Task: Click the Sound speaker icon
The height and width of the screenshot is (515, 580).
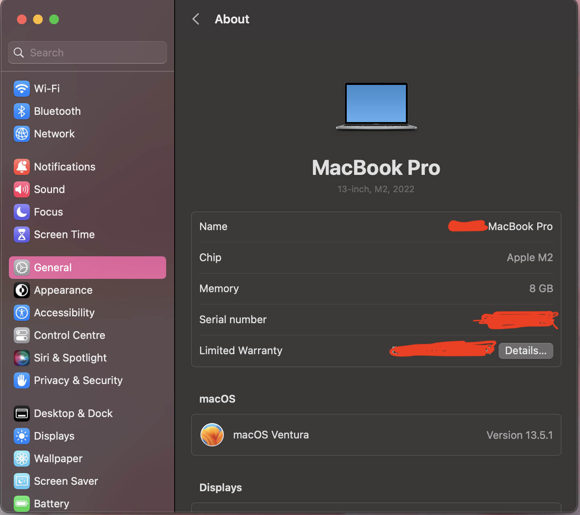Action: (22, 189)
